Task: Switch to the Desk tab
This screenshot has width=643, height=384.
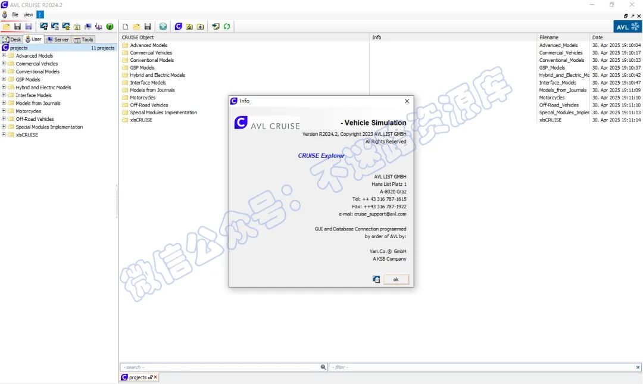Action: (x=11, y=39)
